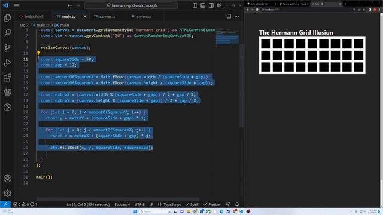The height and width of the screenshot is (215, 383).
Task: Click the src breadcrumb segment
Action: click(22, 25)
